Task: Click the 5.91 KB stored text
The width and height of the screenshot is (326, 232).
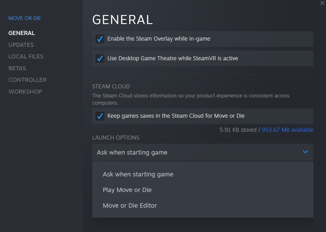Action: (238, 130)
